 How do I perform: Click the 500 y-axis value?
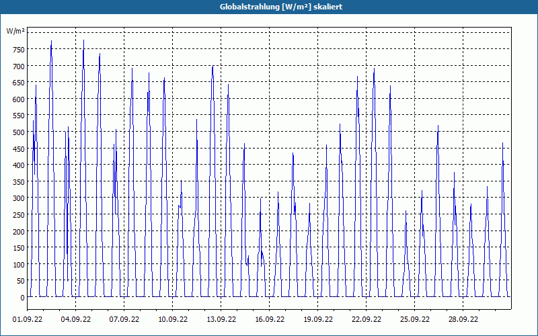(x=19, y=132)
